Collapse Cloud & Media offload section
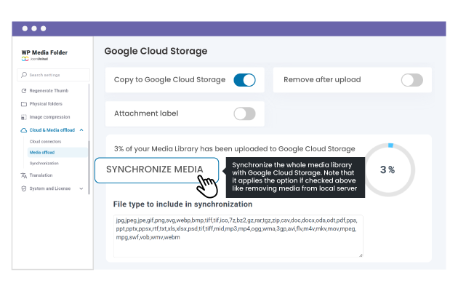The height and width of the screenshot is (291, 458). (81, 129)
